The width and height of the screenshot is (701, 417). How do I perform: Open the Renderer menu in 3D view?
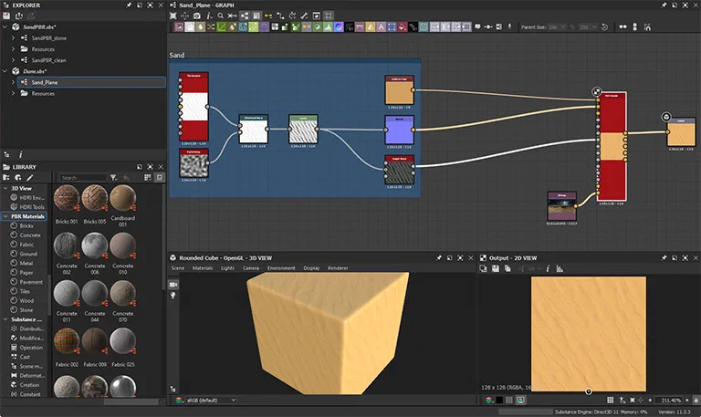[338, 268]
